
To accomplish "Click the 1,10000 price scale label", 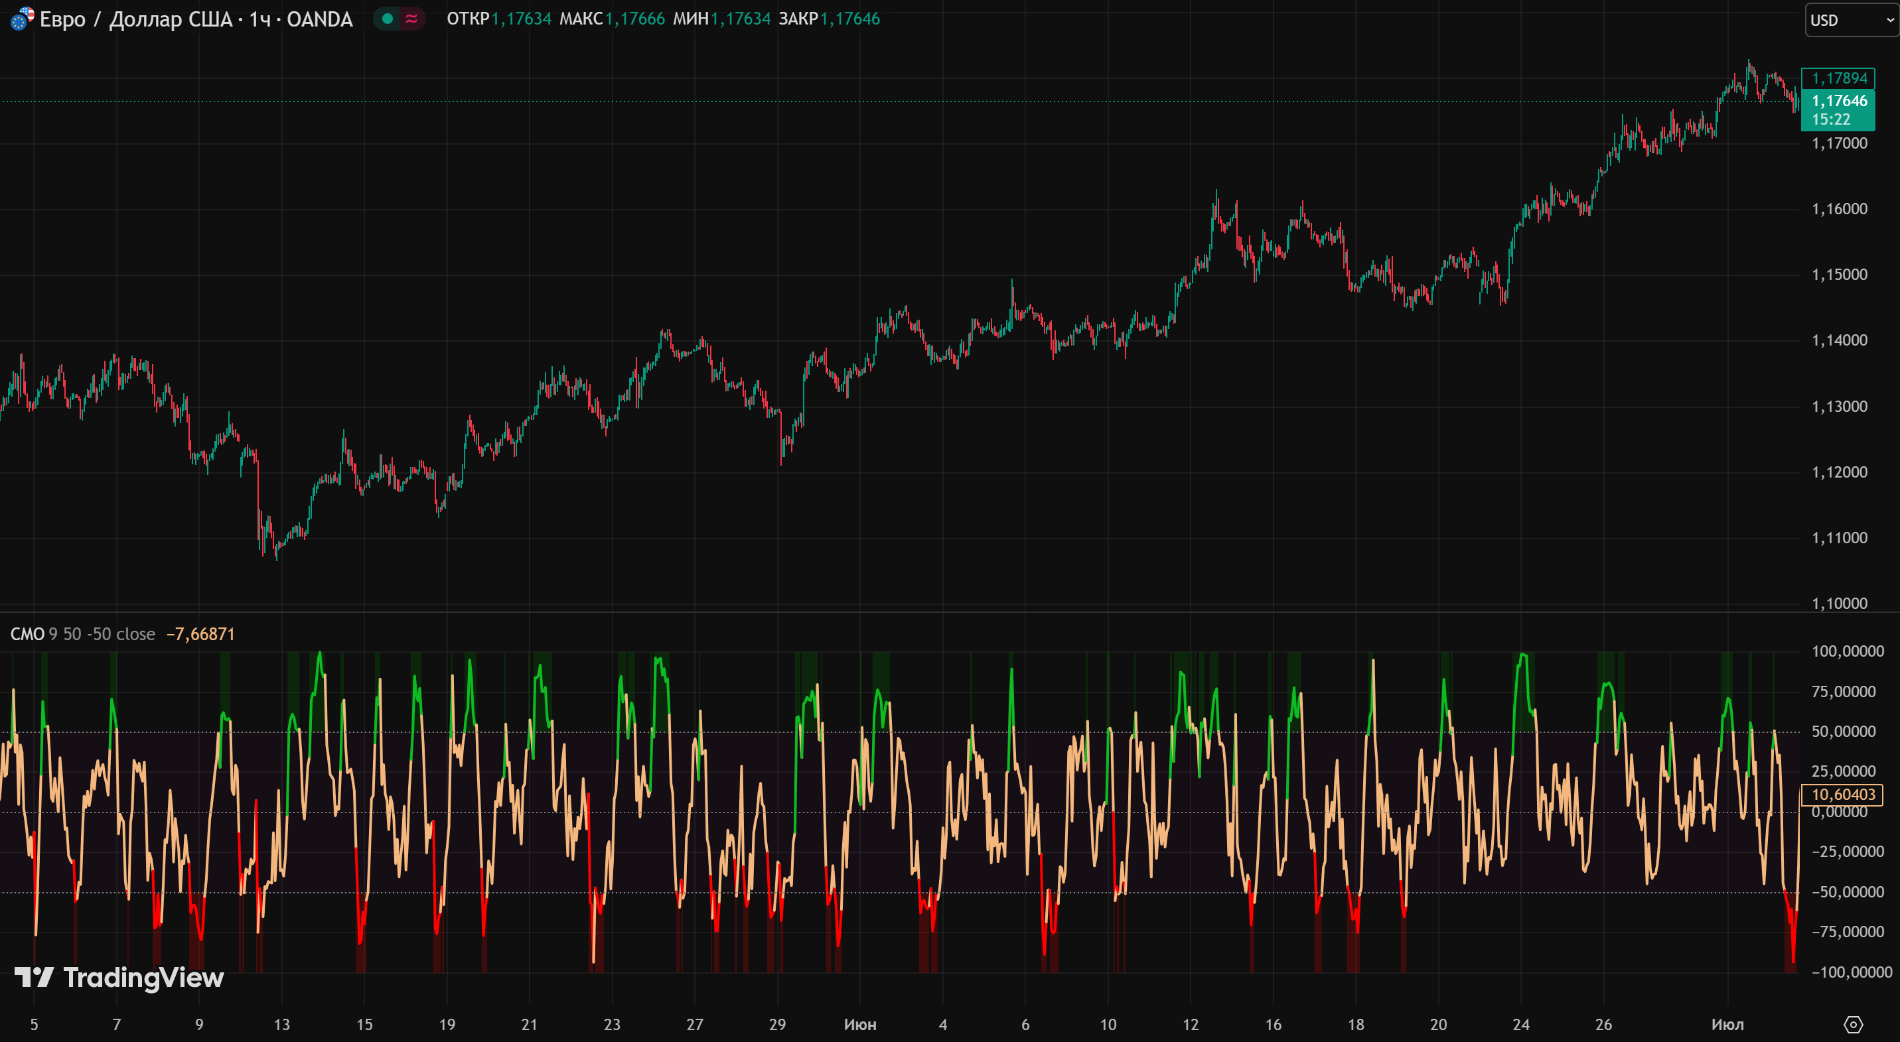I will (x=1840, y=604).
